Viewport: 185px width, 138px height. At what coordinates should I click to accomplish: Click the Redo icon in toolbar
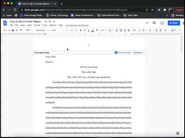(9, 30)
